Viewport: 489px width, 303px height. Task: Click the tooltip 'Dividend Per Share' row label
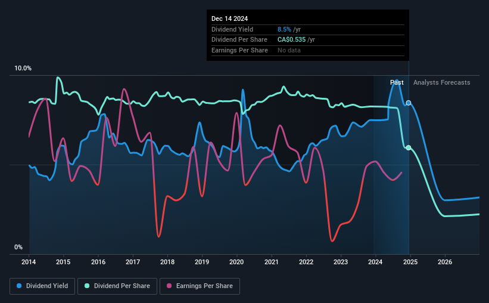pos(239,40)
